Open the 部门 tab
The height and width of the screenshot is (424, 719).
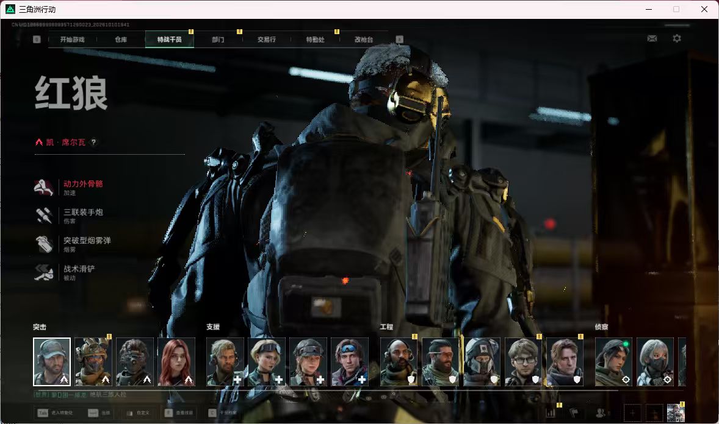coord(219,40)
